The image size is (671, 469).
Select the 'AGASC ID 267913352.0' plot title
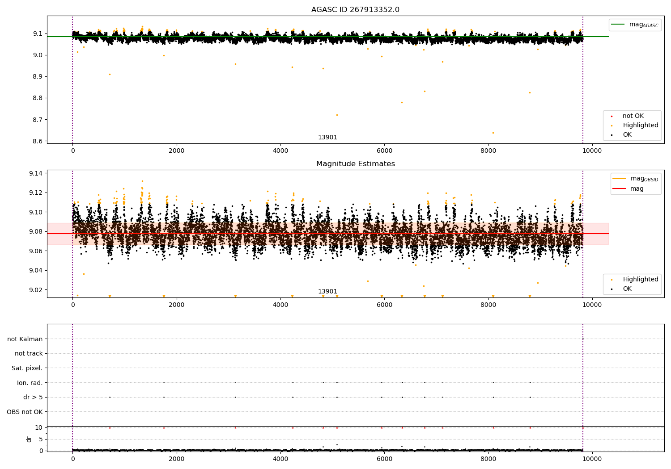(355, 10)
